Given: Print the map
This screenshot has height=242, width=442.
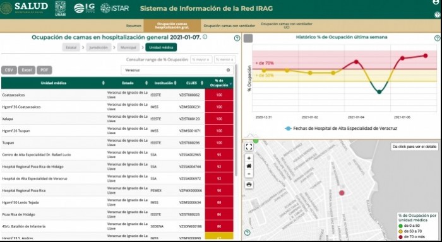Looking at the screenshot, I should (x=249, y=185).
